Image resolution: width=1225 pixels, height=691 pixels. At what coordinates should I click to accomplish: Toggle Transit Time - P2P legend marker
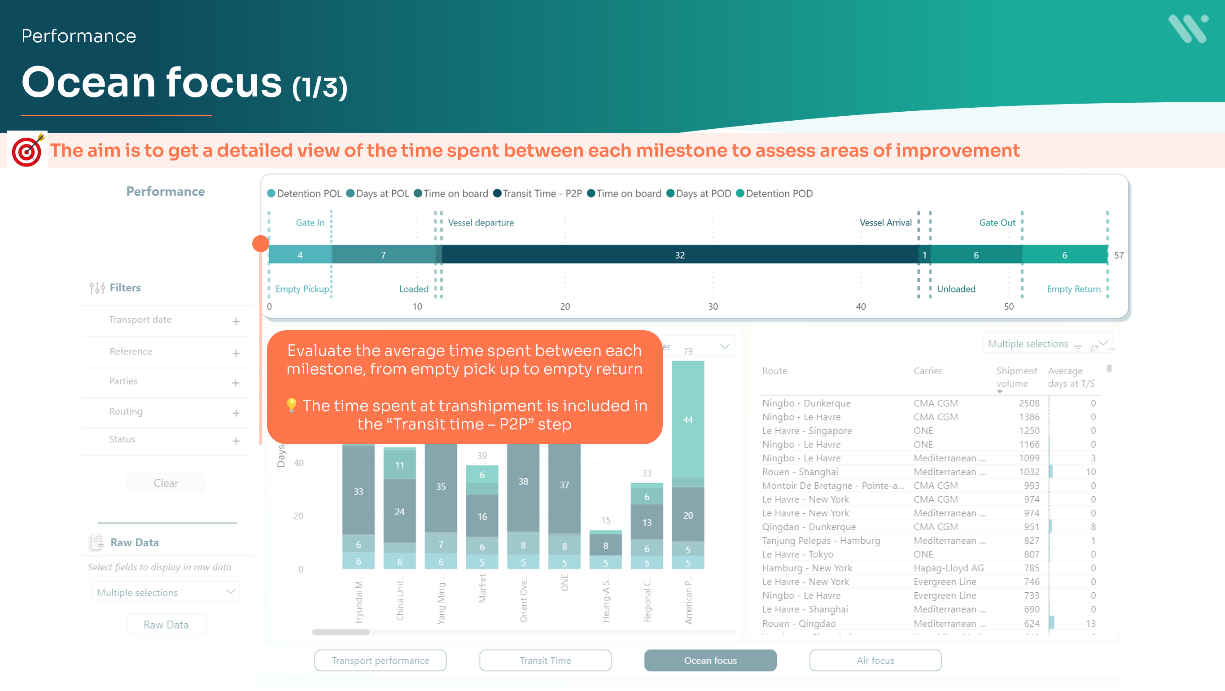pyautogui.click(x=497, y=193)
